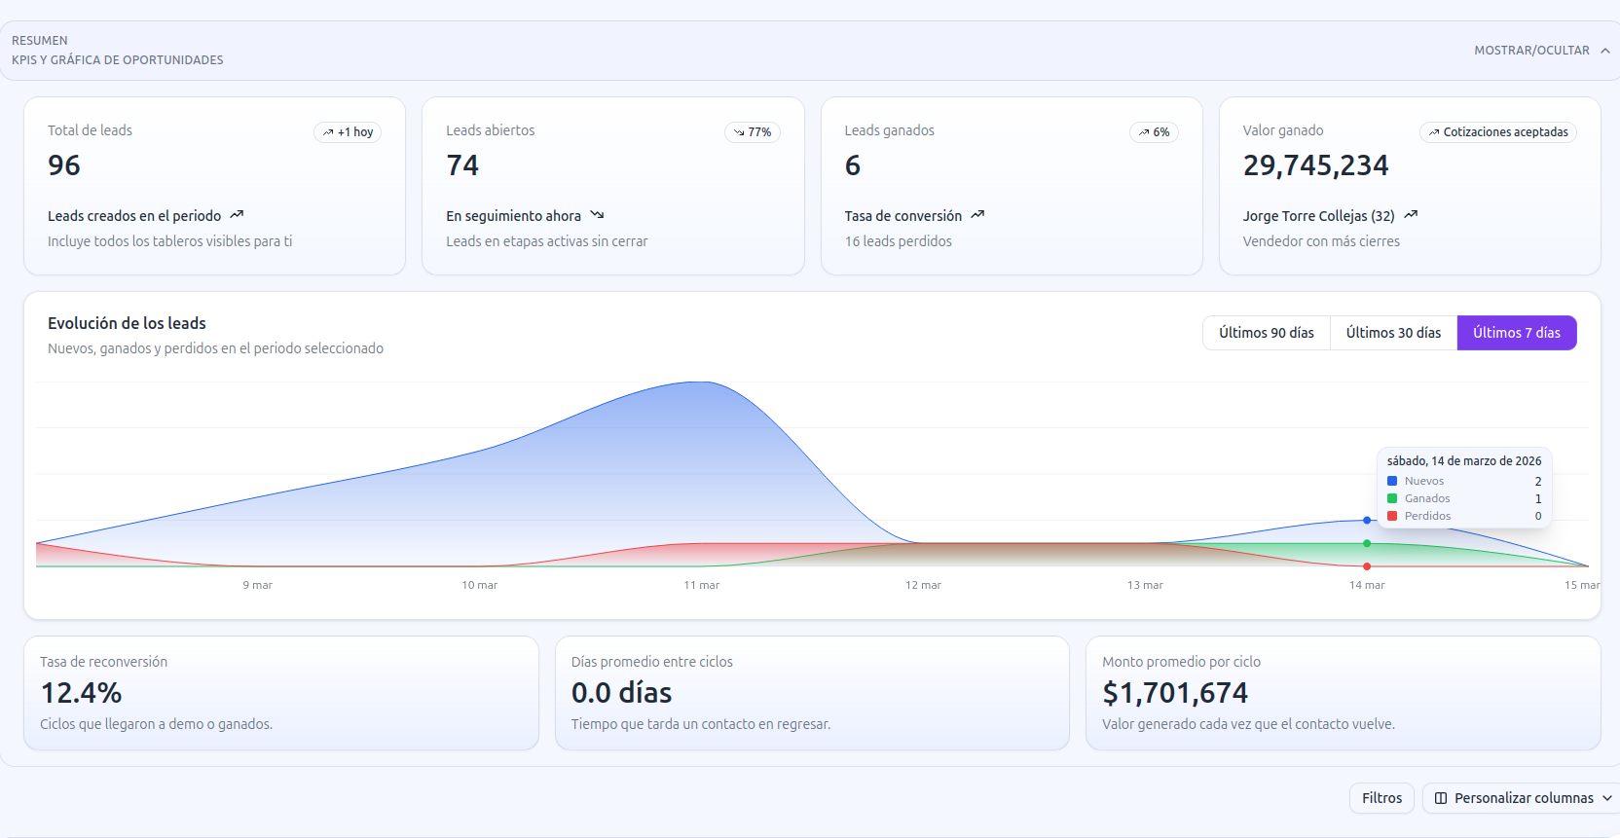Select the Últimos 90 días range
The image size is (1620, 838).
pyautogui.click(x=1266, y=333)
